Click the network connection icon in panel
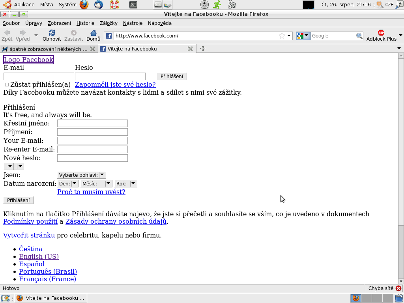 point(399,5)
